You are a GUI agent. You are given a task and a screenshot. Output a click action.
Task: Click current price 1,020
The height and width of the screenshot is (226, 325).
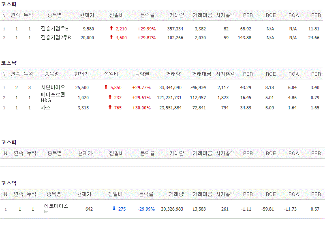(x=83, y=98)
